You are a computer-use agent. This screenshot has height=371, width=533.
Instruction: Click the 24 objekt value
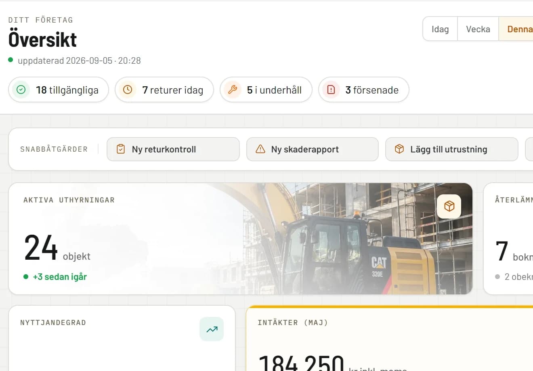57,248
